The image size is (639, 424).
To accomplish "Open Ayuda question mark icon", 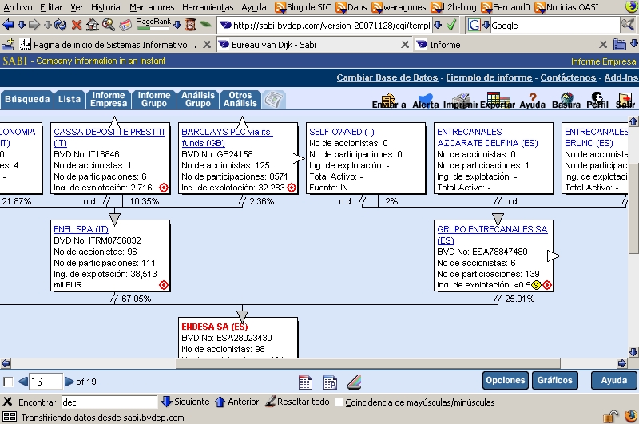I will [533, 98].
